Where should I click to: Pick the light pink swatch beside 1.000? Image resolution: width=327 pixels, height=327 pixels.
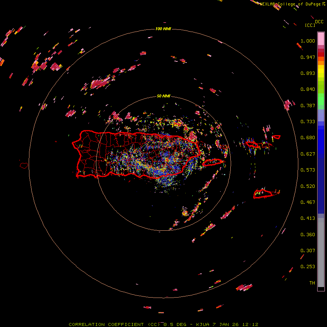321,39
